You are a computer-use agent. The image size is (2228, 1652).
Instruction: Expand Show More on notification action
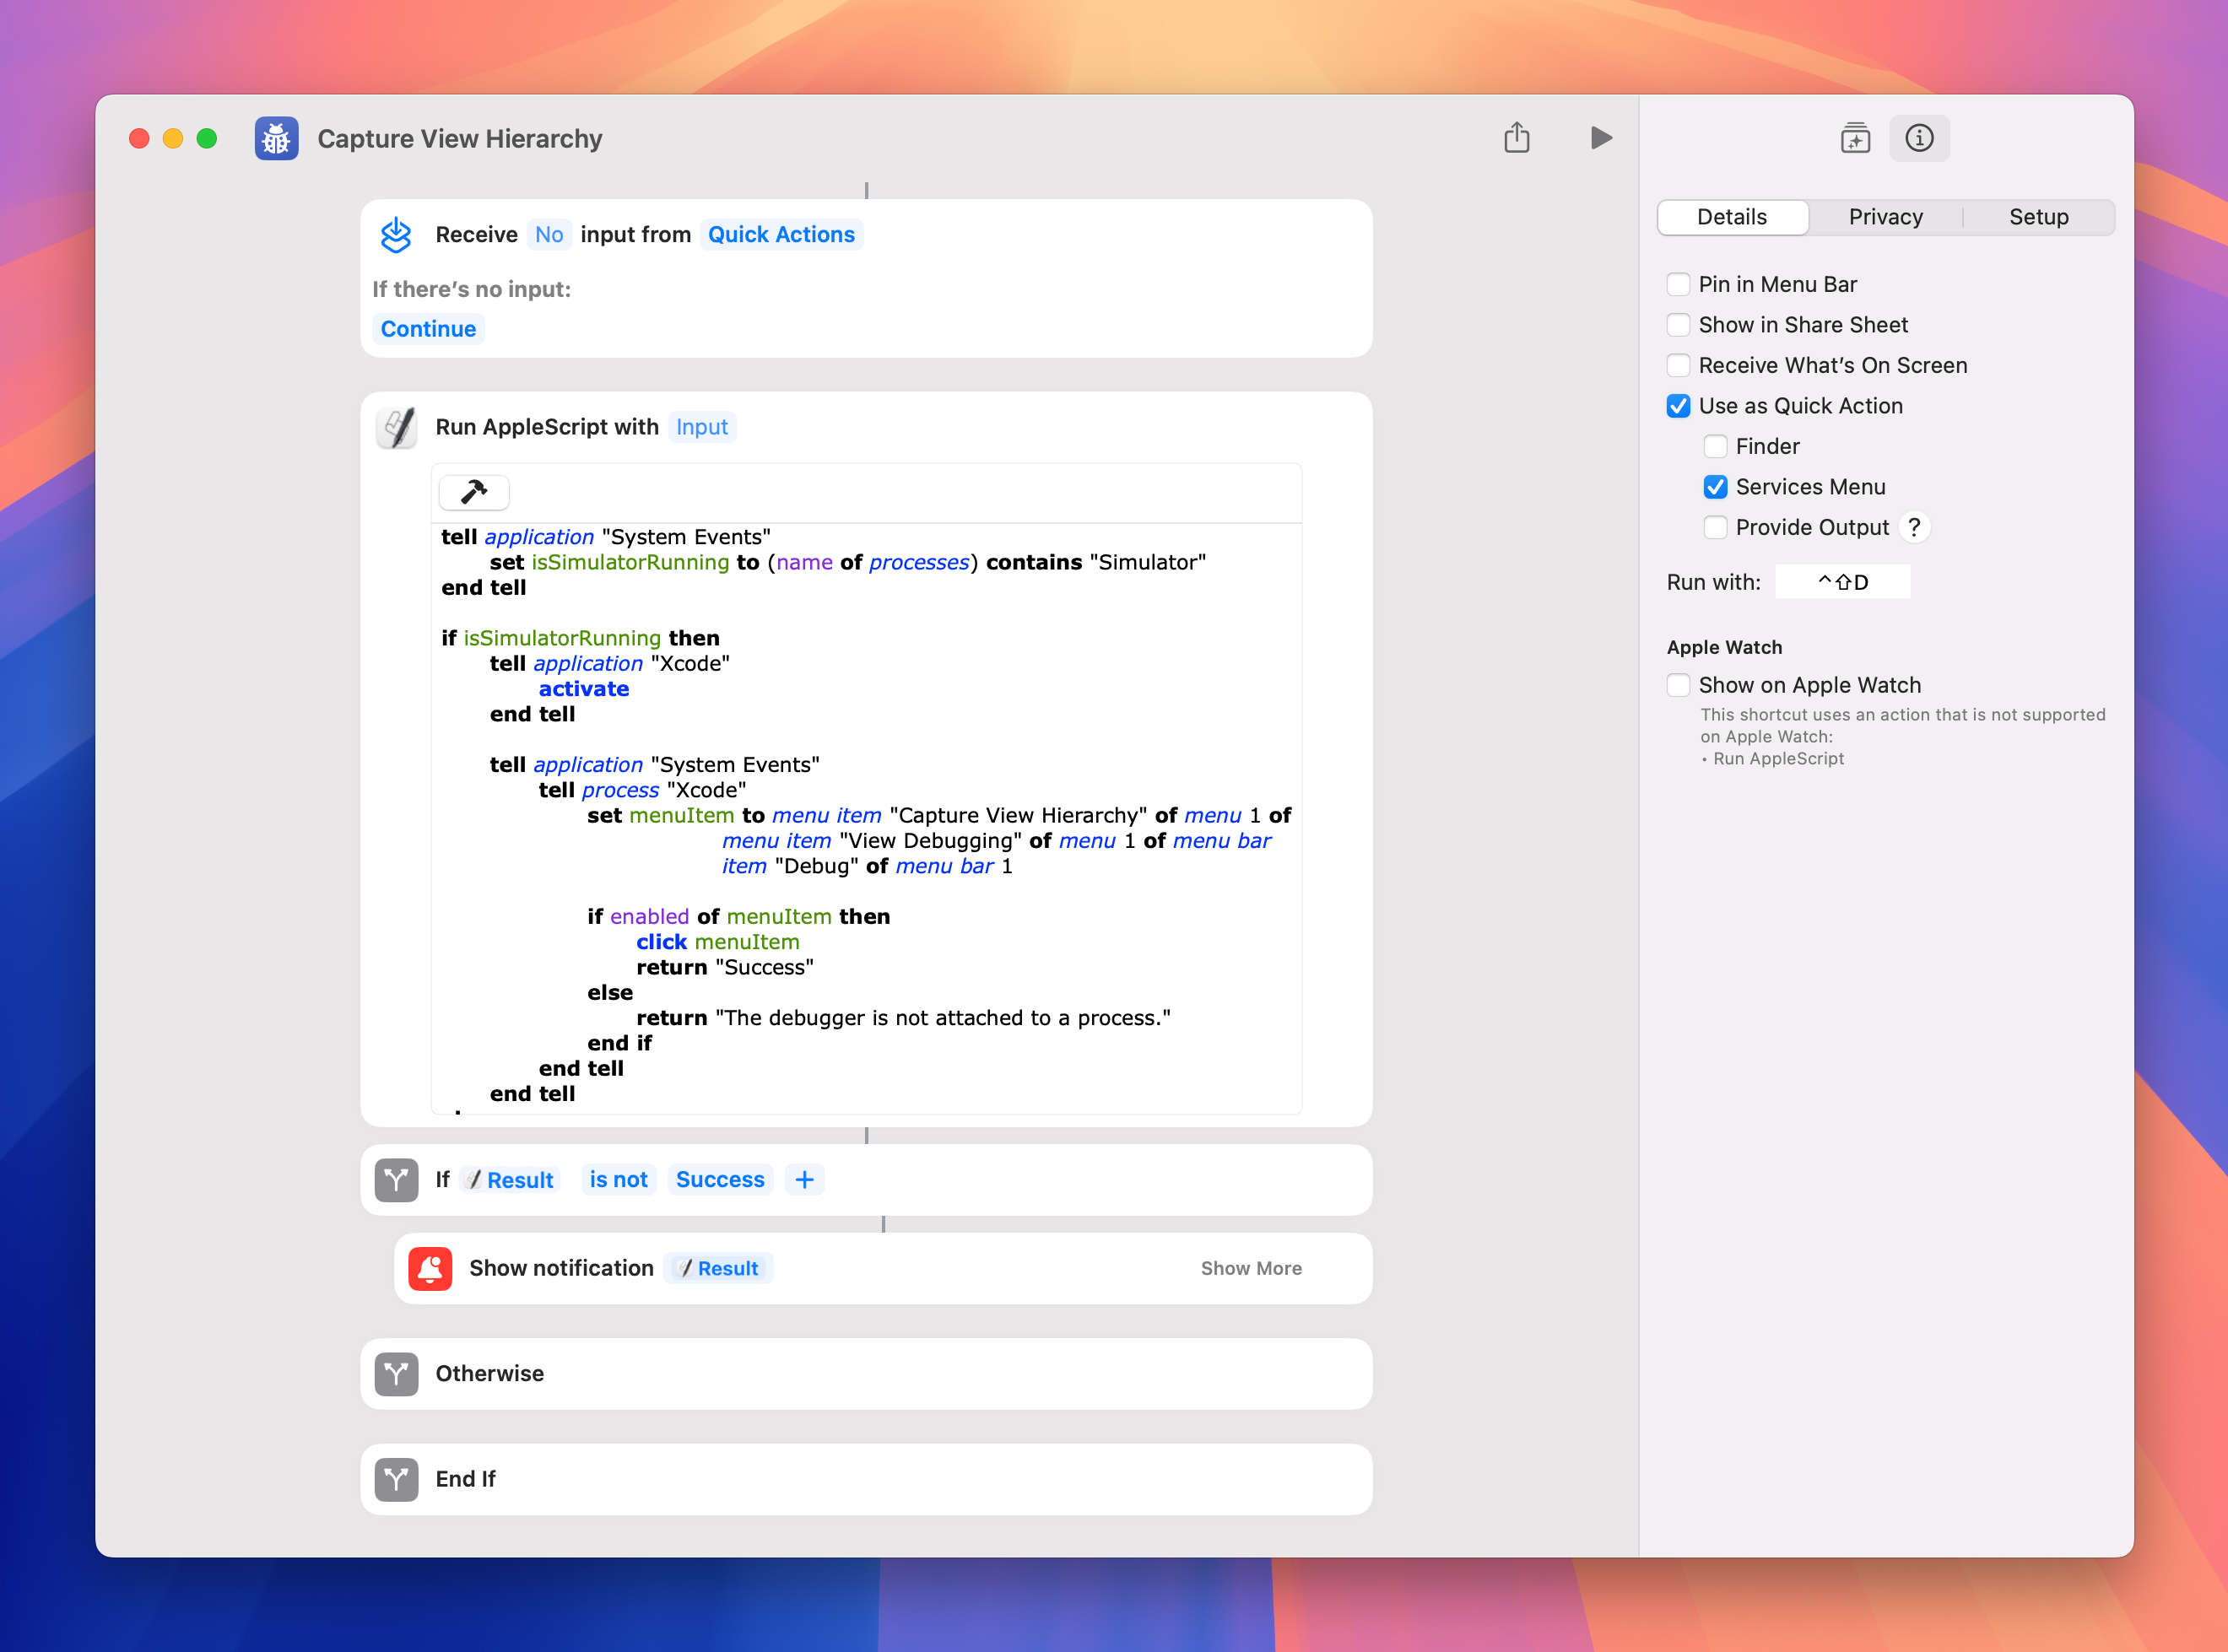pyautogui.click(x=1249, y=1266)
